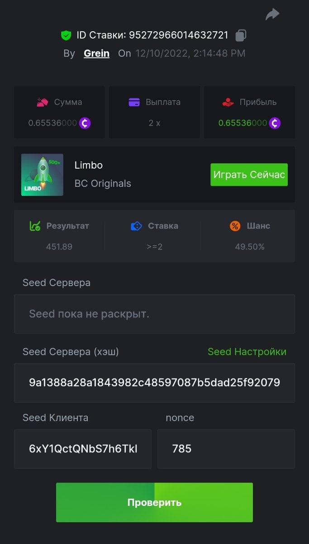Click the Результат green chart icon
Image resolution: width=309 pixels, height=544 pixels.
(x=35, y=226)
